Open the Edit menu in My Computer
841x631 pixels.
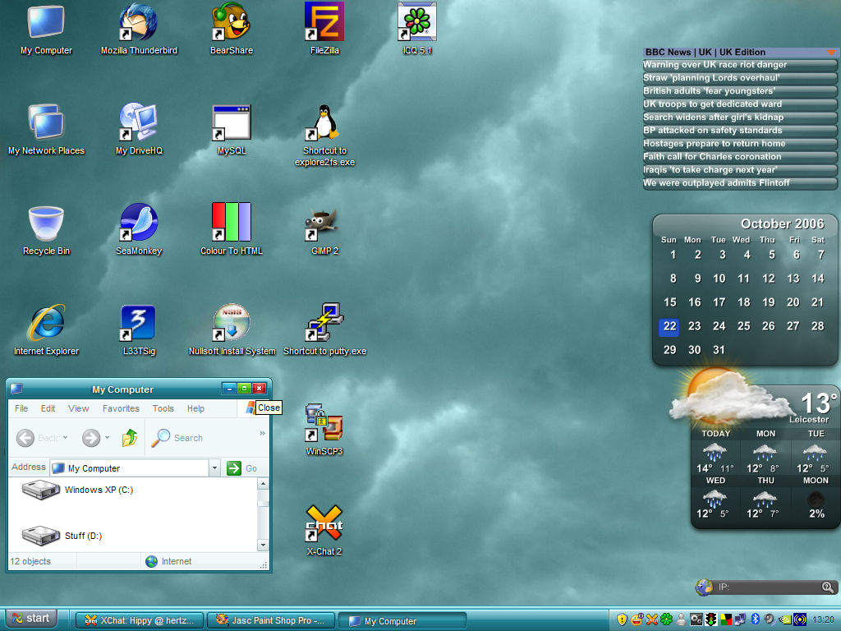pyautogui.click(x=48, y=408)
